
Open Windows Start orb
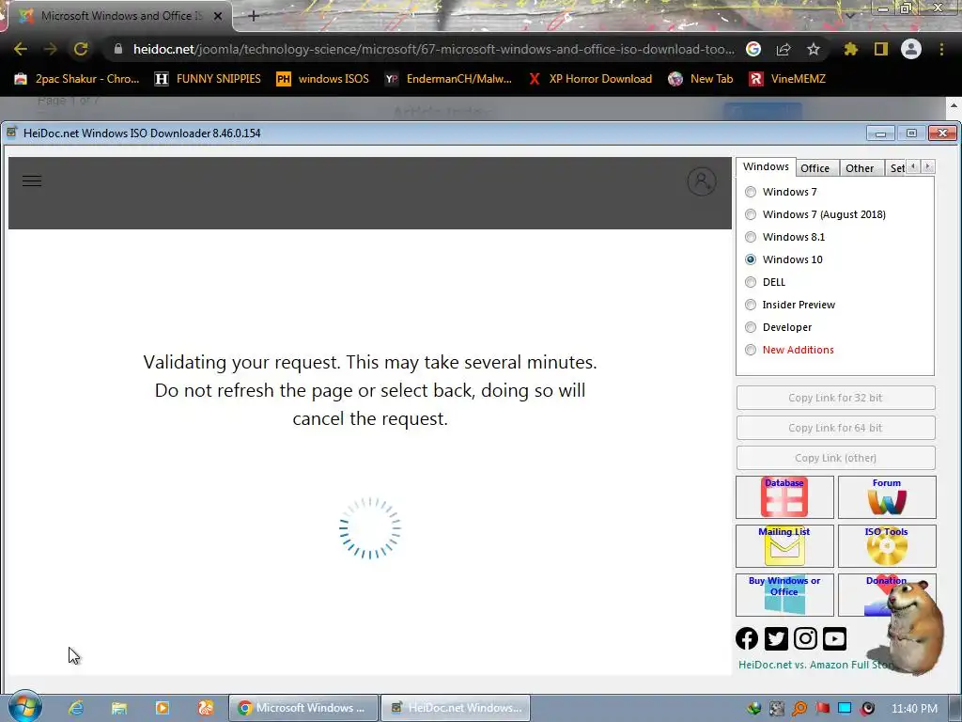[24, 707]
